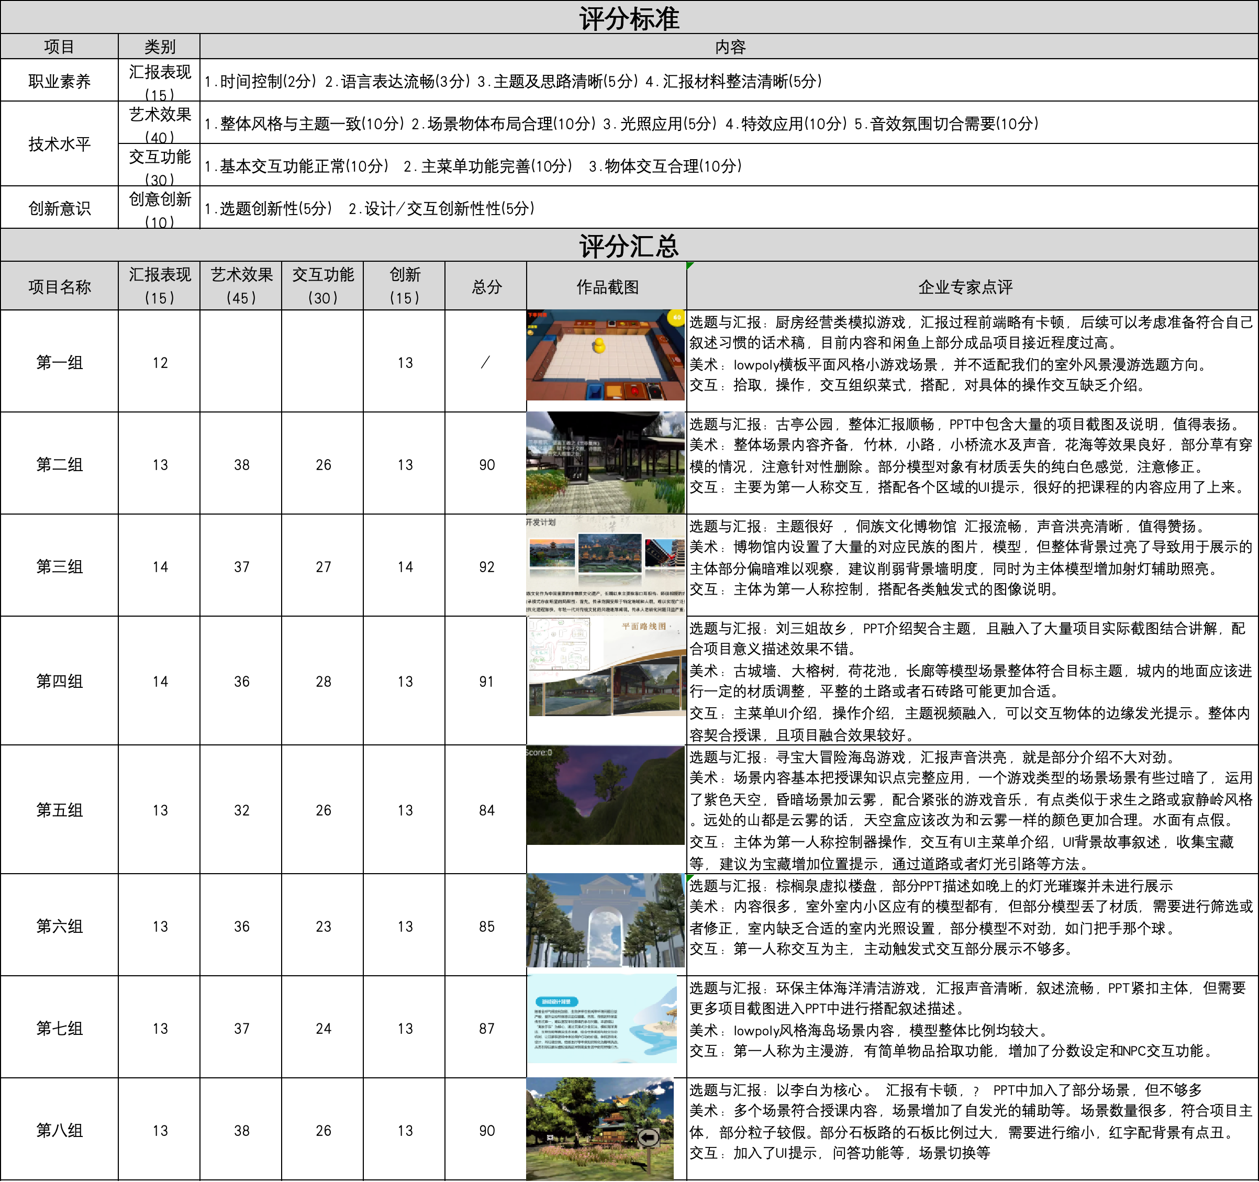Click 第七组 total score 87
The height and width of the screenshot is (1182, 1259).
point(486,1027)
